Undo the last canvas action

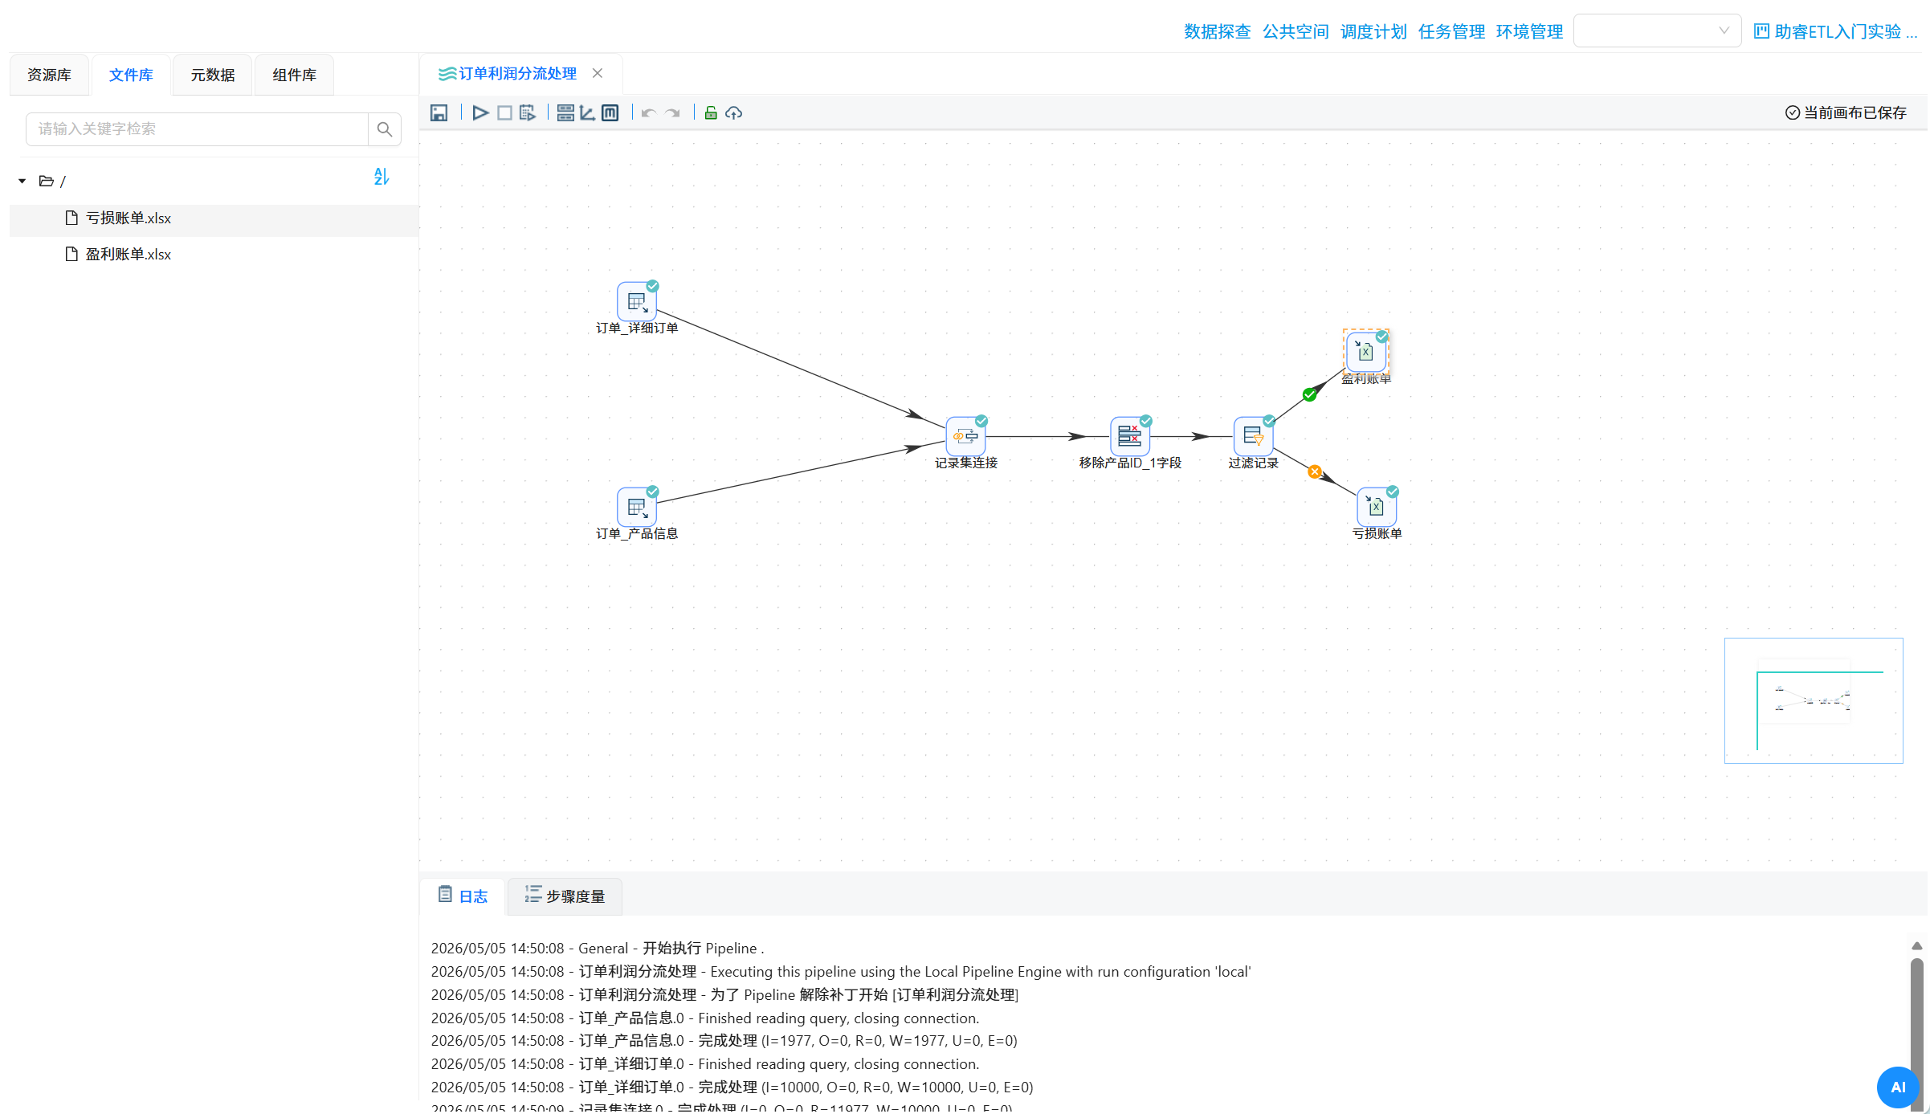pos(649,113)
